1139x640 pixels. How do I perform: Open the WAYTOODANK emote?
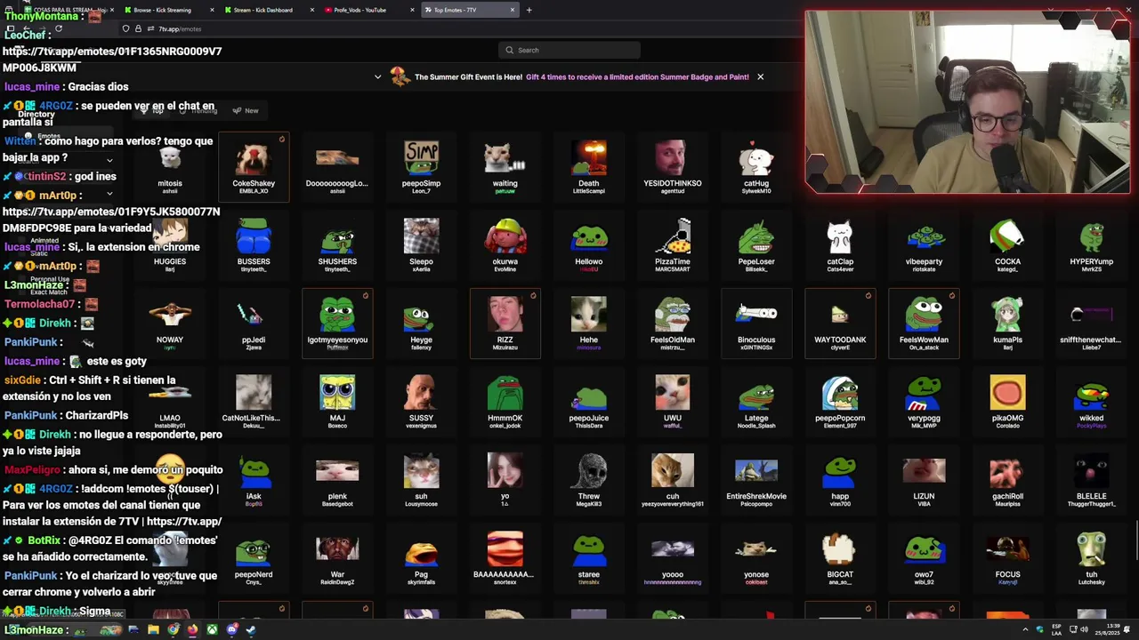(x=840, y=324)
